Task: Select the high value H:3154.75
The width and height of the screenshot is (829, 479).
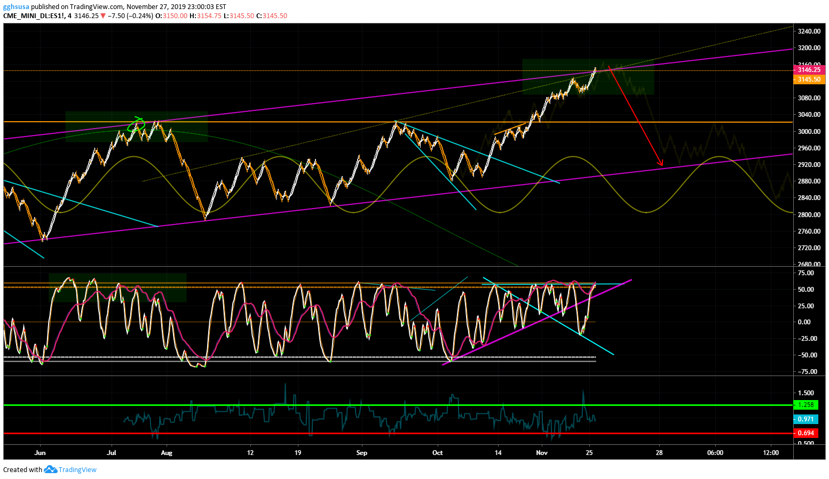Action: coord(205,15)
